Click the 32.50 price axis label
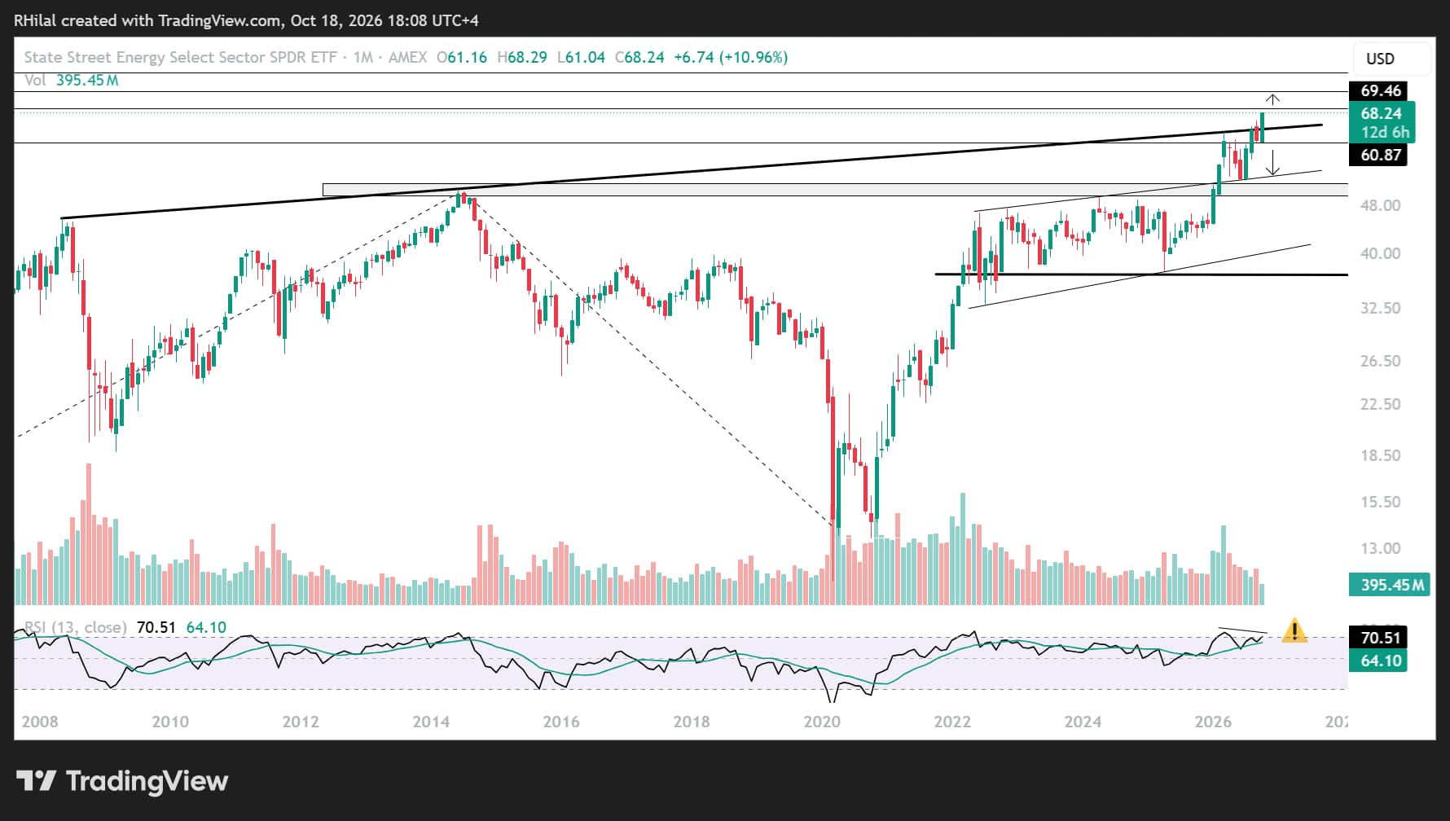Screen dimensions: 1450x821 [1380, 308]
